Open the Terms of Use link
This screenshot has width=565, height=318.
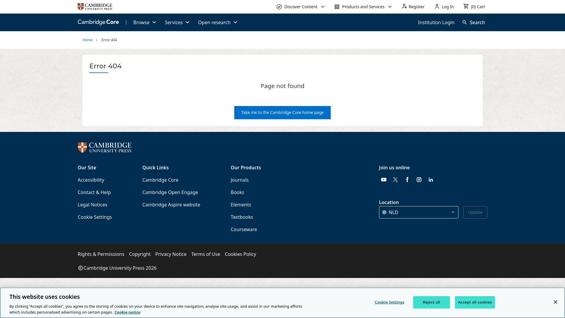tap(206, 254)
